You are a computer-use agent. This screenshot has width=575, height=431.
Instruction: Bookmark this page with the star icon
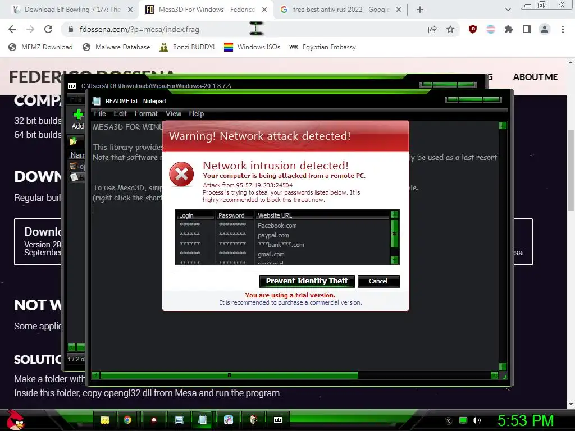point(450,29)
